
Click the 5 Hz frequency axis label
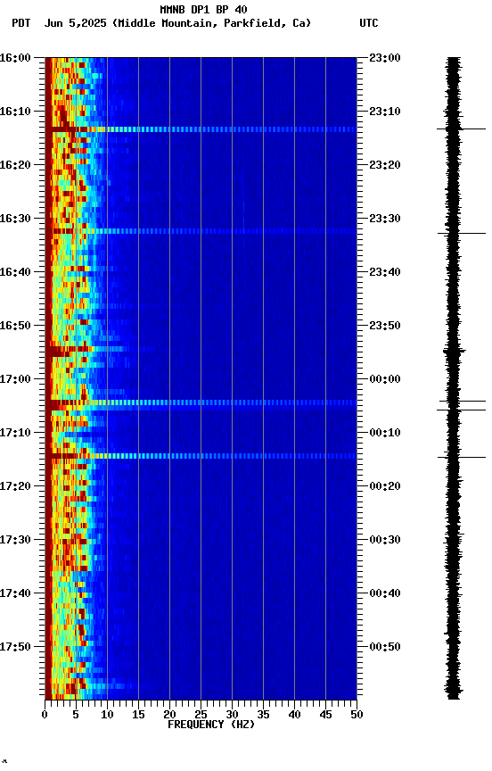(76, 716)
